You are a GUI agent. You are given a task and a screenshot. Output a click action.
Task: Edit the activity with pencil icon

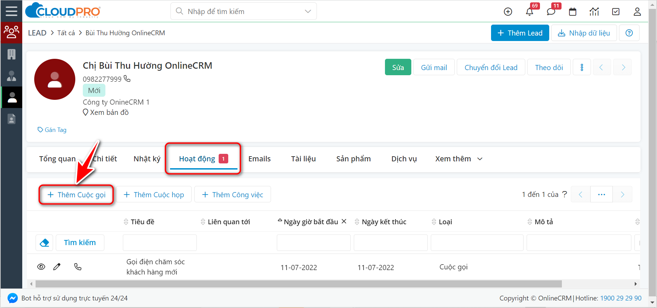(57, 267)
